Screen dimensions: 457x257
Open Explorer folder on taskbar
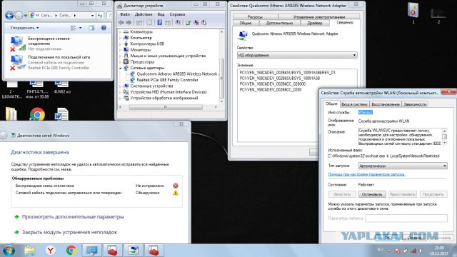tap(30, 251)
